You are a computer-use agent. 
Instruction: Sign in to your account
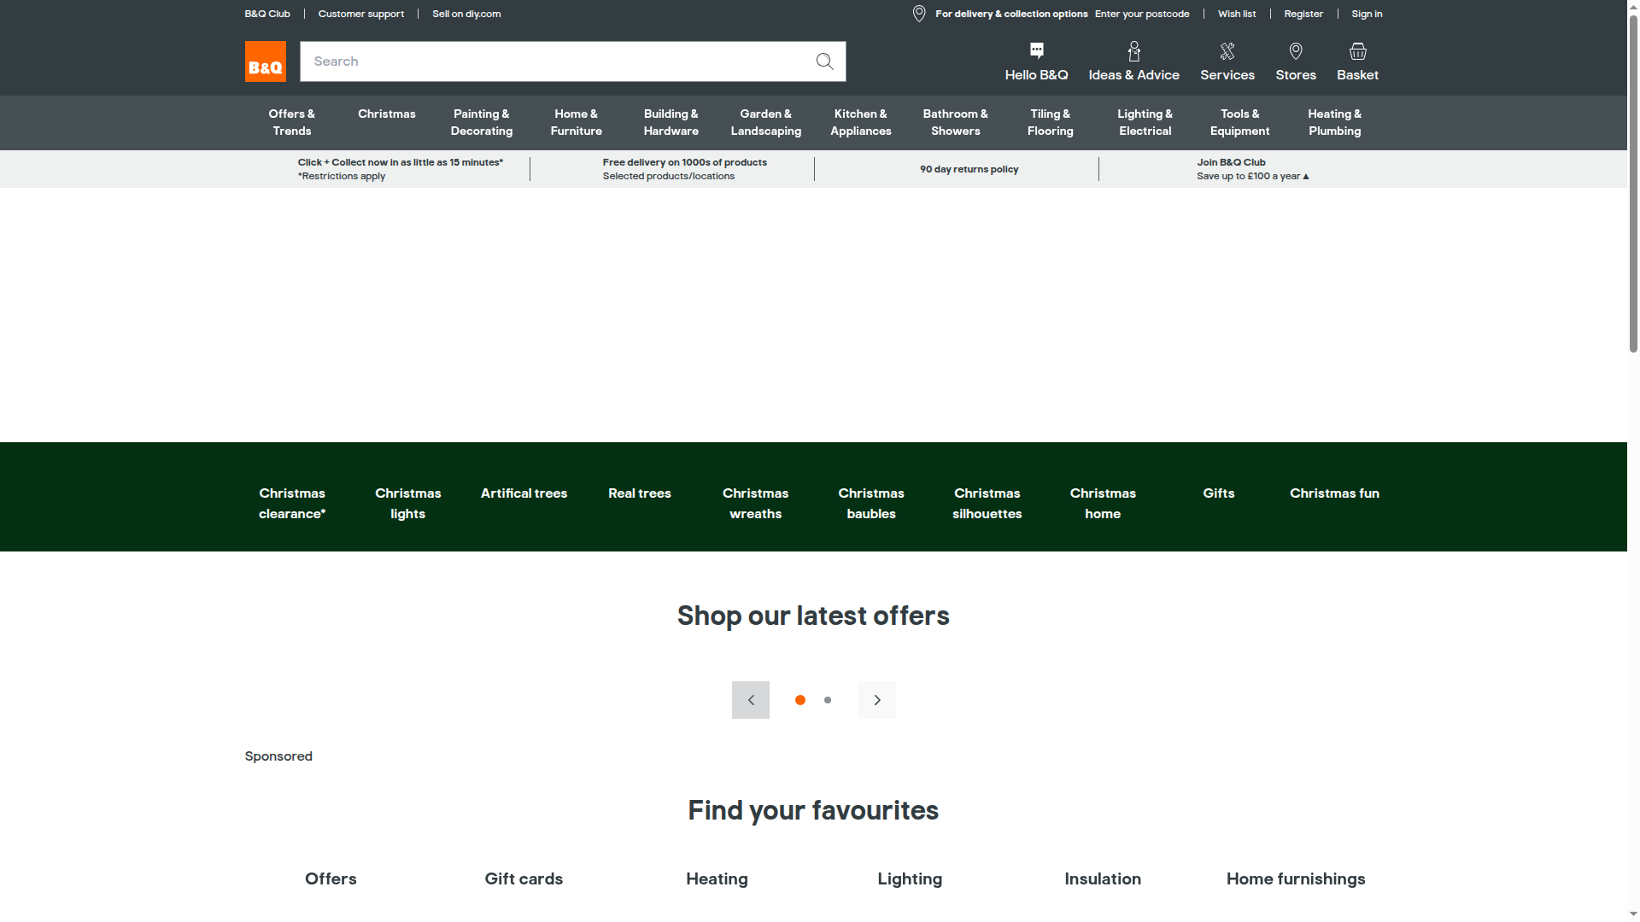(1365, 14)
